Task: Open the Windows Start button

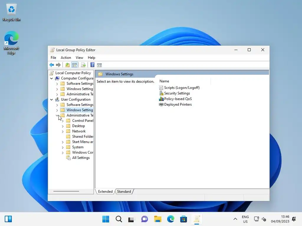Action: pos(106,219)
